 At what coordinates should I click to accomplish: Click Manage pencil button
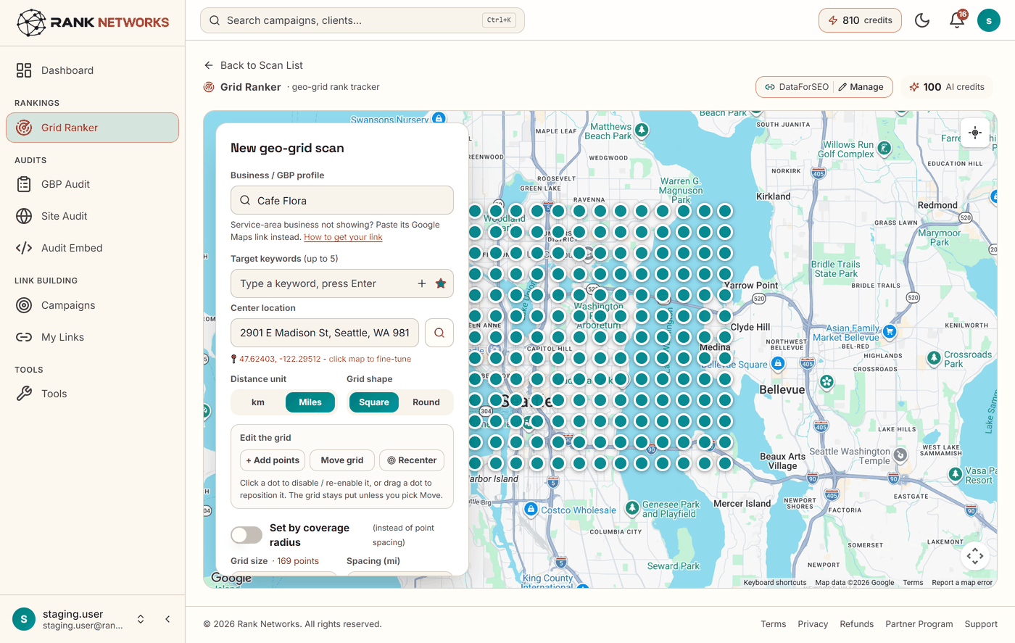[861, 87]
